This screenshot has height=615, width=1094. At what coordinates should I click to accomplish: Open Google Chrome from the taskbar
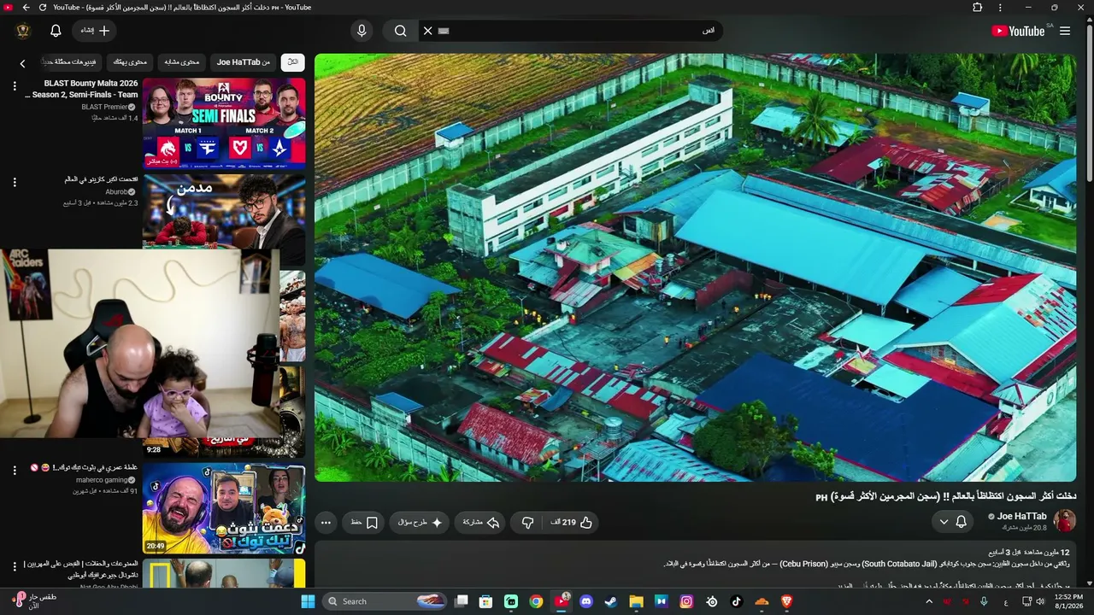(536, 601)
